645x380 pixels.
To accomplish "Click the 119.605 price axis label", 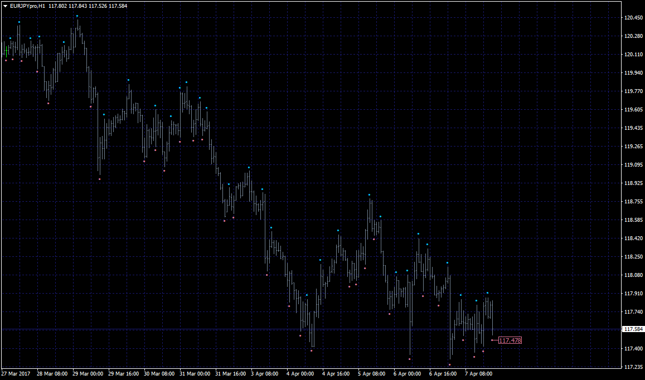I will pos(633,109).
